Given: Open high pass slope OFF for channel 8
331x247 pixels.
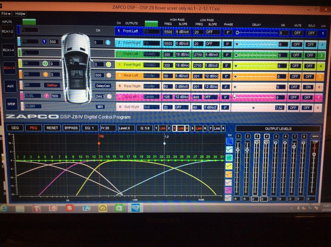Looking at the screenshot, I should pyautogui.click(x=181, y=107).
